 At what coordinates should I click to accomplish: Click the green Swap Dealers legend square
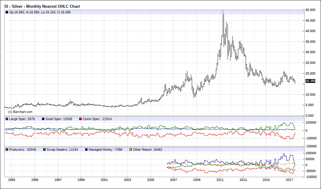click(45, 149)
